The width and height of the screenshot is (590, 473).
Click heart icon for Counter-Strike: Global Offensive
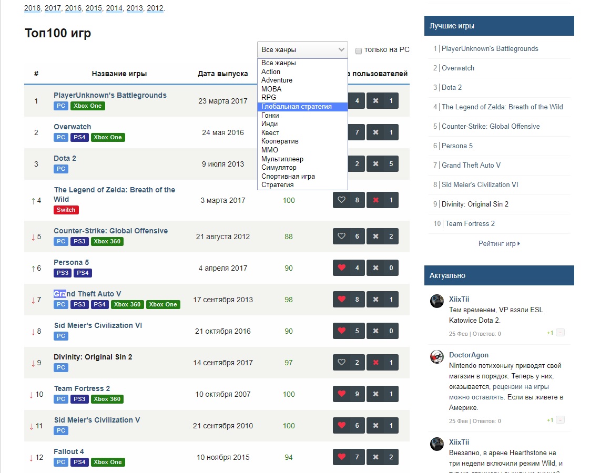(x=341, y=236)
